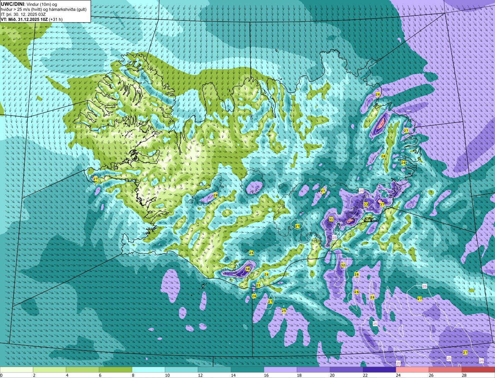Pick the yellow-green 4–6 legend swatch

[x=82, y=370]
